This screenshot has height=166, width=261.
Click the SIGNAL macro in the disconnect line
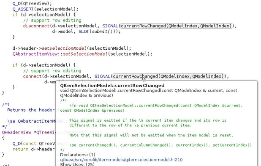110,26
